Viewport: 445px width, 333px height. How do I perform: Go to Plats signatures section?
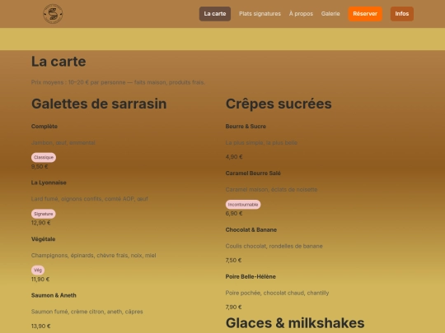click(260, 14)
